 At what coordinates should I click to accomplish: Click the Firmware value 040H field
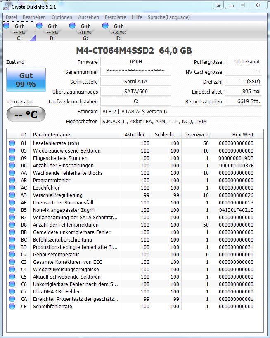(x=136, y=62)
